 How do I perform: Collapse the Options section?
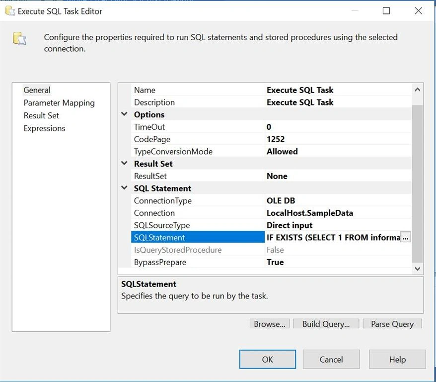click(124, 114)
